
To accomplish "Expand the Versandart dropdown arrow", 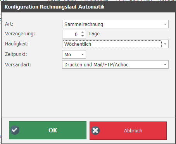I will (x=165, y=64).
